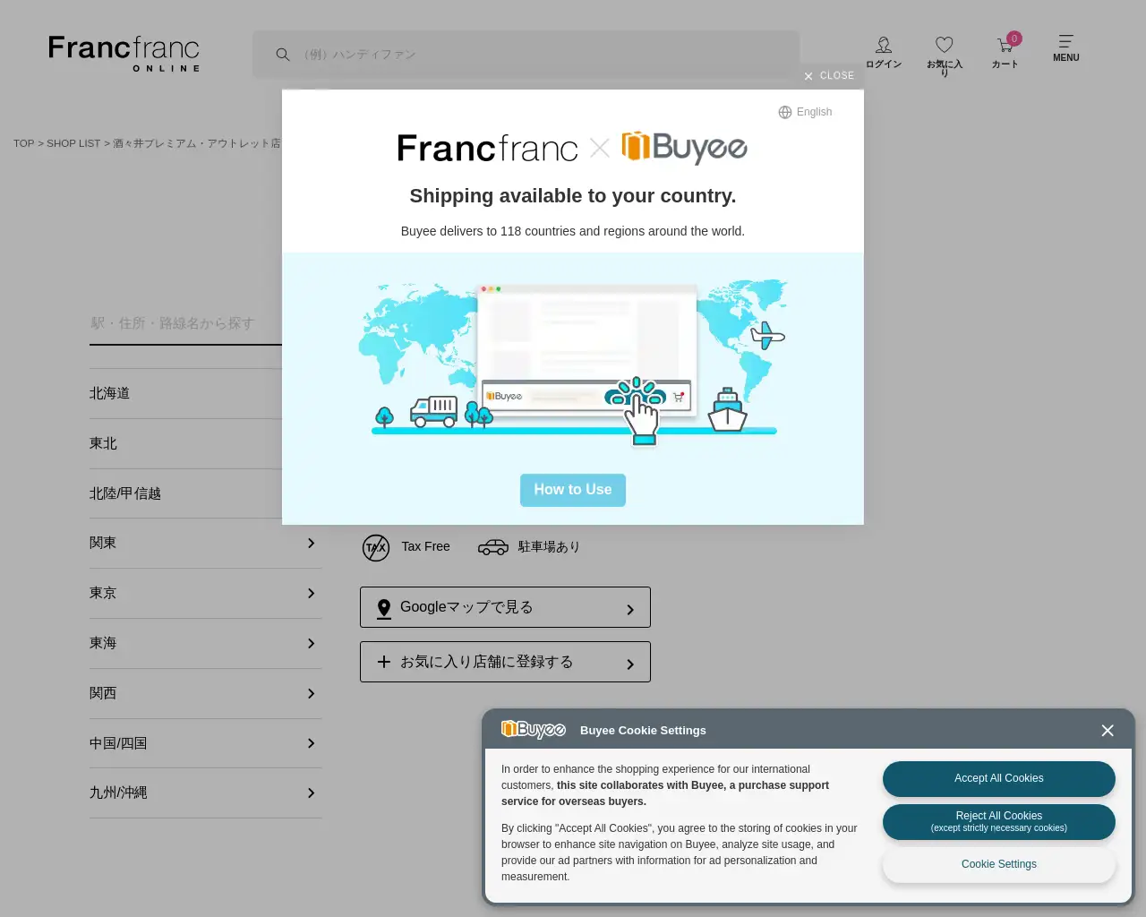The image size is (1146, 917).
Task: Click Buyee logo in cookie banner
Action: 534,730
